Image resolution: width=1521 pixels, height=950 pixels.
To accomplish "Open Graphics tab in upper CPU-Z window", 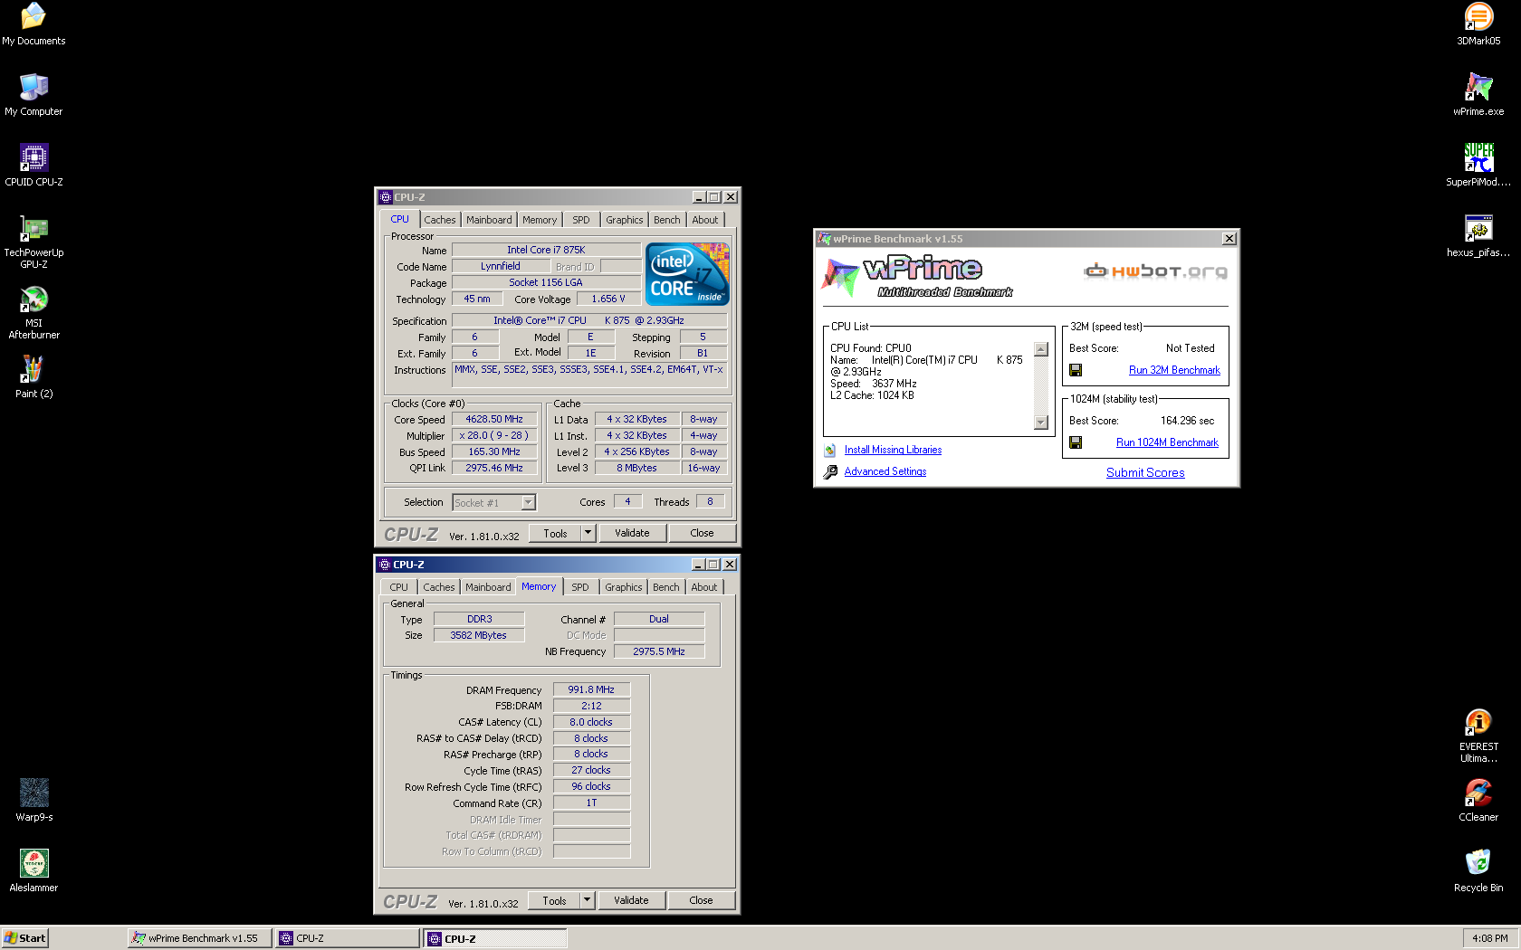I will (625, 220).
